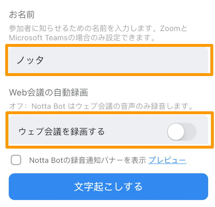Viewport: 215px width, 207px height.
Task: Click the ウェブ会議を録画する row label text
Action: [62, 132]
